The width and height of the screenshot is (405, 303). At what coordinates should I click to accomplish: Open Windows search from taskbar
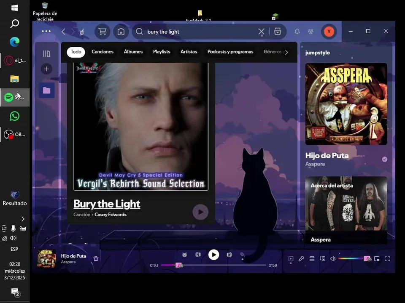[15, 24]
